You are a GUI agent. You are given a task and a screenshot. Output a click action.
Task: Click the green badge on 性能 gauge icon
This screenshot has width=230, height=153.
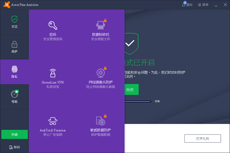(17, 91)
